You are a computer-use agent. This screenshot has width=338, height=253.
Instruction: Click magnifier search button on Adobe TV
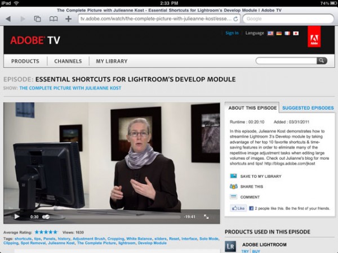click(321, 61)
